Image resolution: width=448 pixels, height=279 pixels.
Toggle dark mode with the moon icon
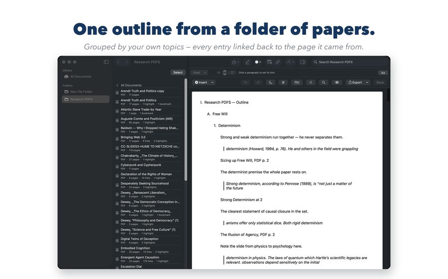coord(270,82)
